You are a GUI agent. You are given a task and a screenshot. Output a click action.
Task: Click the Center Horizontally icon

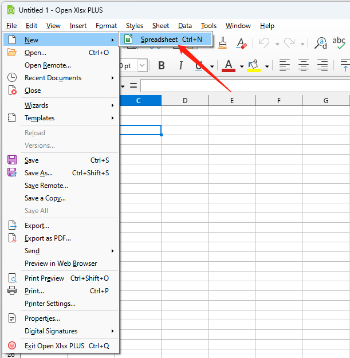pos(304,66)
